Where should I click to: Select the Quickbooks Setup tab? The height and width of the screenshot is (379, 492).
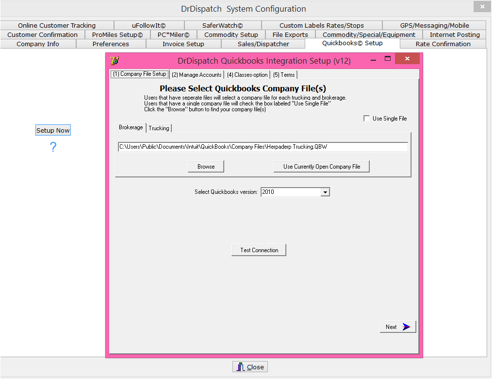pyautogui.click(x=352, y=43)
